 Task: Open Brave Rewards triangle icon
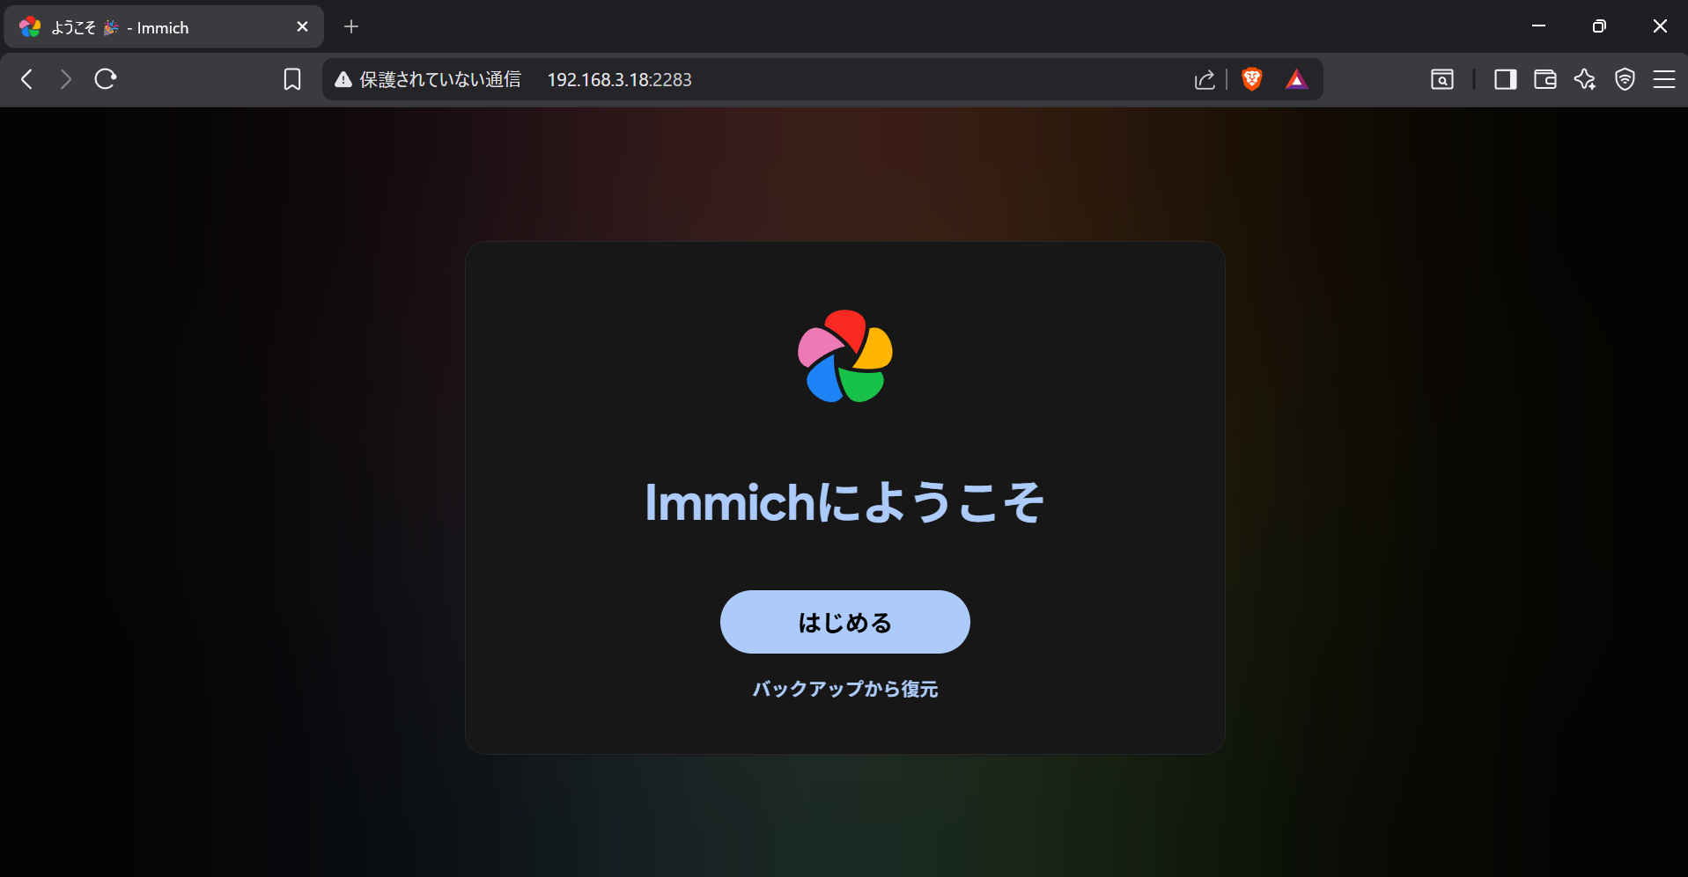coord(1296,79)
